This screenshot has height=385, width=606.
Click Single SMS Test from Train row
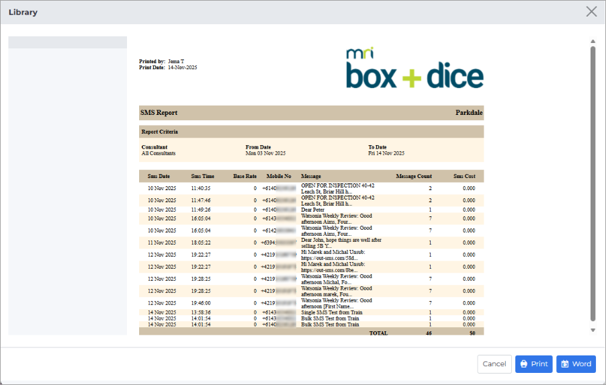click(311, 312)
